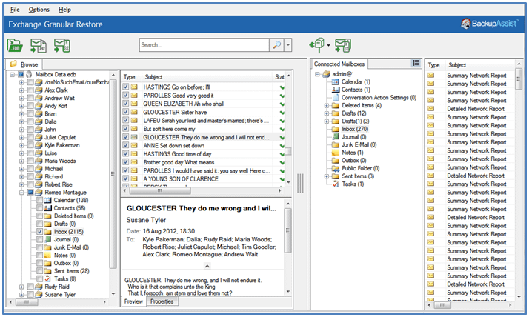The image size is (529, 317).
Task: Click the right toolbar export mailbox icon
Action: click(343, 45)
